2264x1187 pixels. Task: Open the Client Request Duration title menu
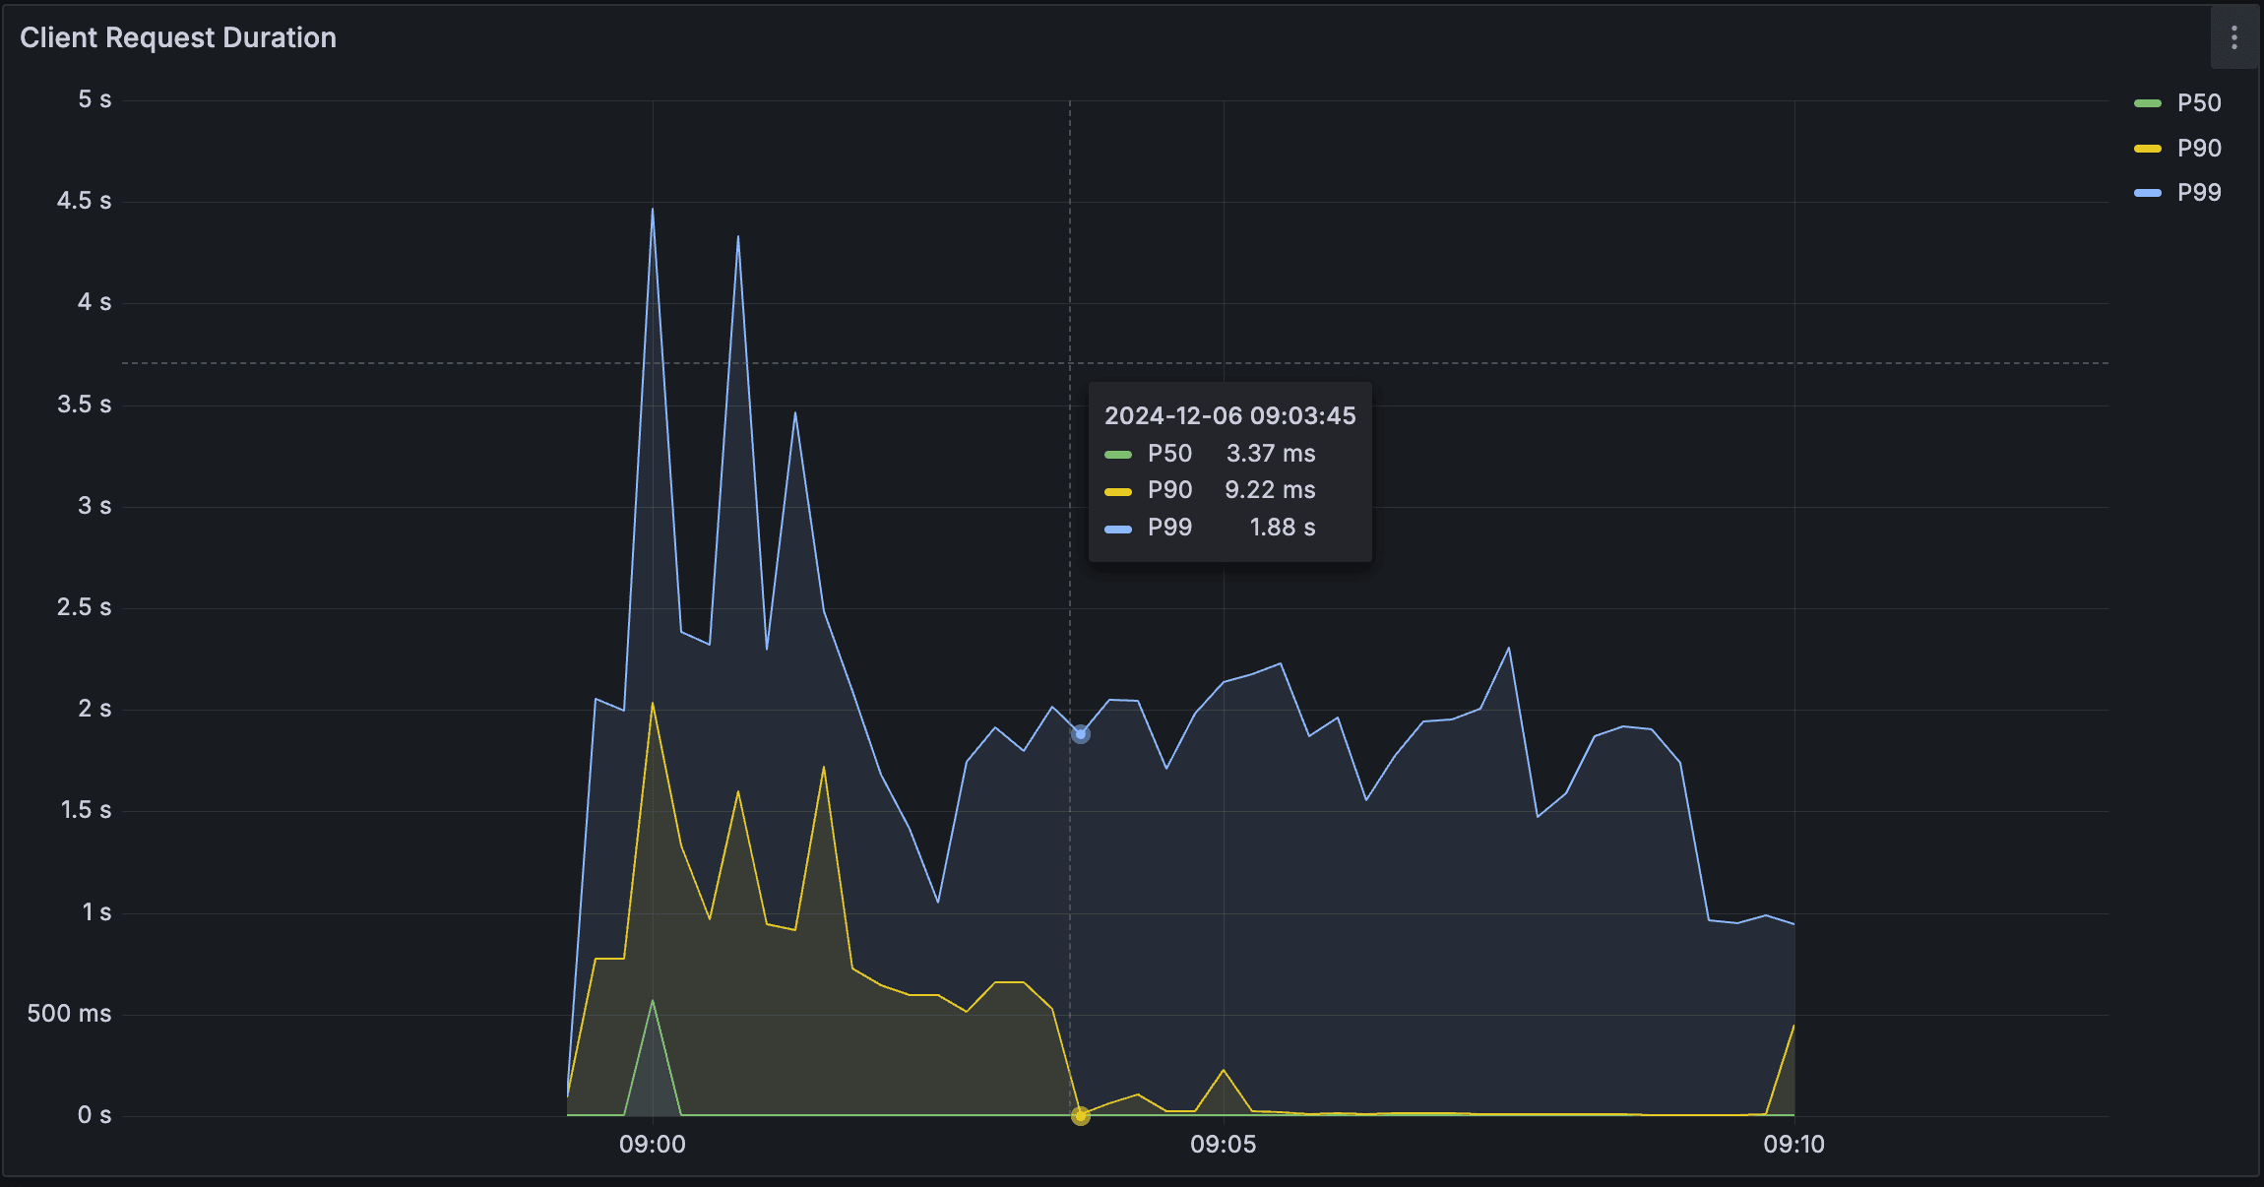point(178,37)
